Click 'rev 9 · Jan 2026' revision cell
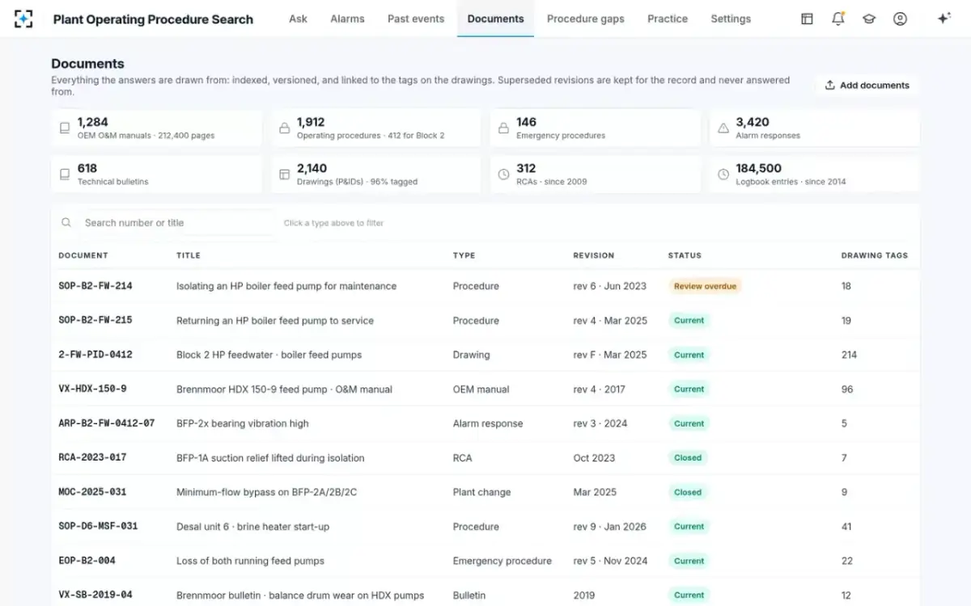Image resolution: width=971 pixels, height=606 pixels. [610, 527]
